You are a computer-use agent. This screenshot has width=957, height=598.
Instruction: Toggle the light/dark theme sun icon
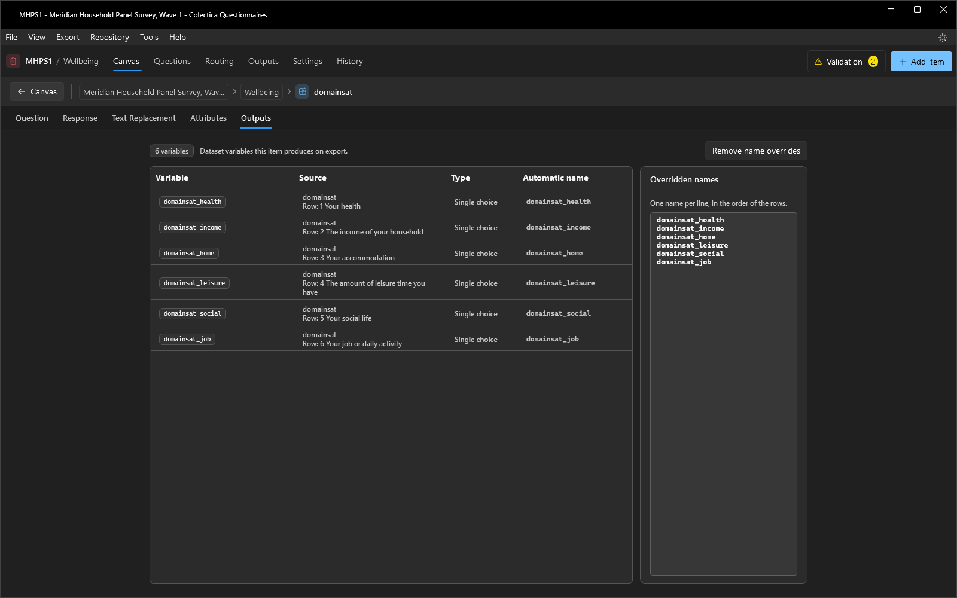point(943,37)
